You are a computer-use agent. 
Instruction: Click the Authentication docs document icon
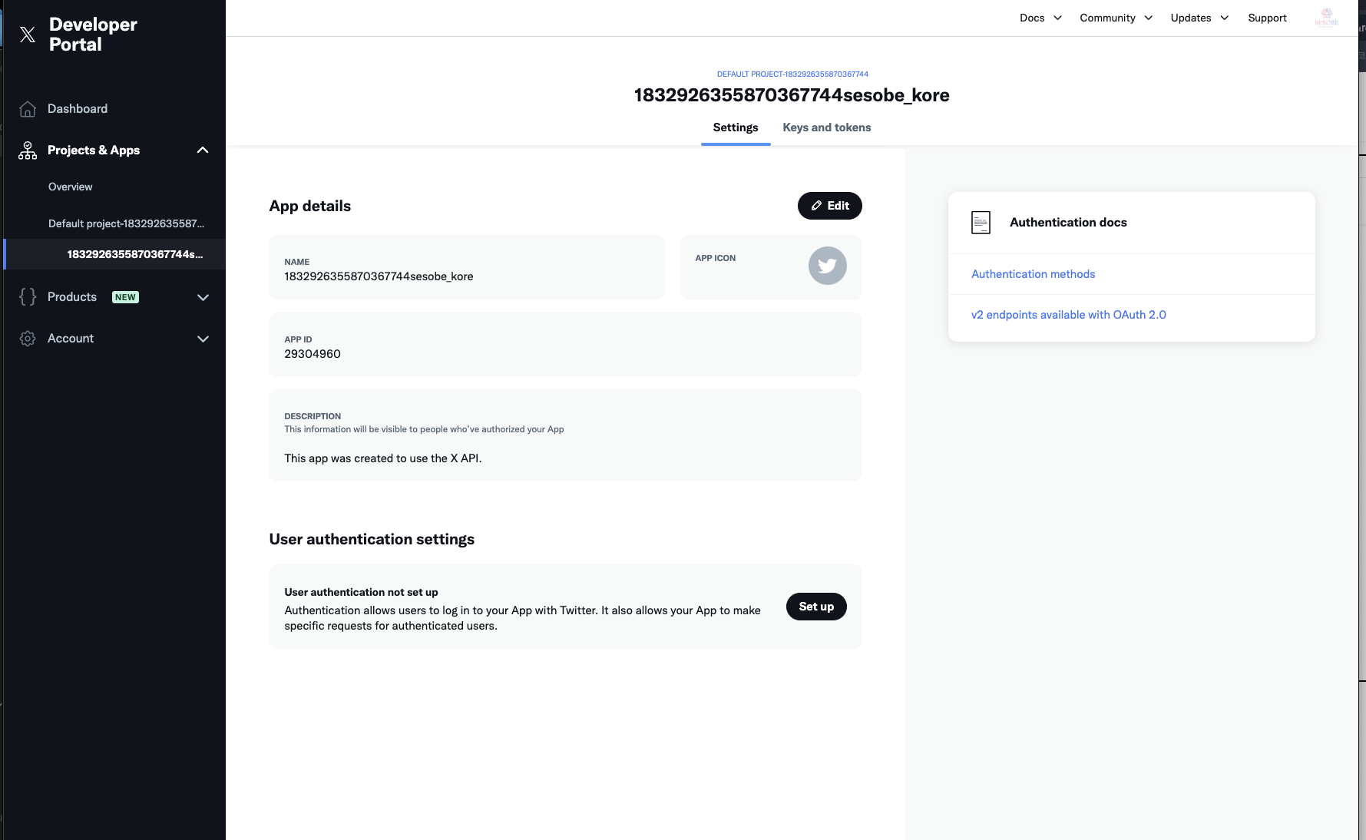tap(981, 223)
